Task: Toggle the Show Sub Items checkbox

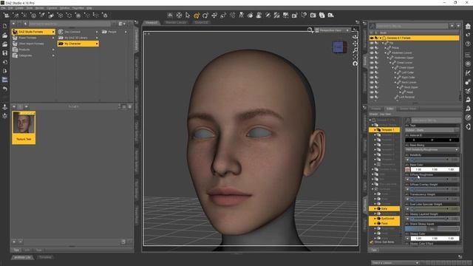Action: point(372,242)
